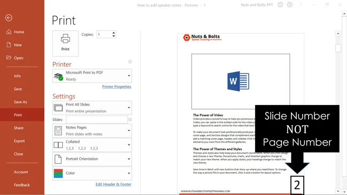The width and height of the screenshot is (347, 195).
Task: Click the info icon next to Slides field
Action: pos(130,119)
